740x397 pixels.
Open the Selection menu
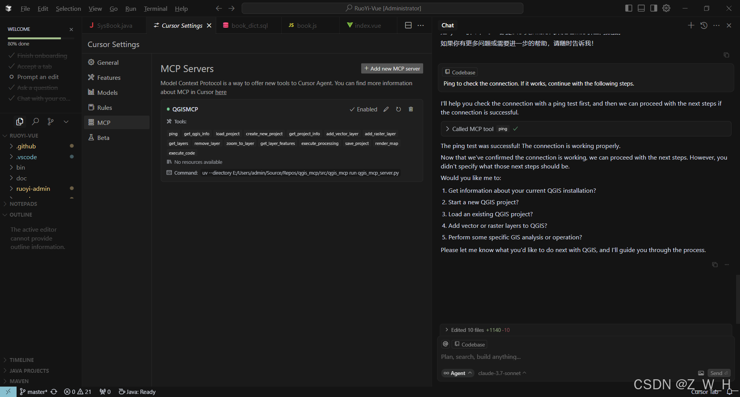(68, 8)
